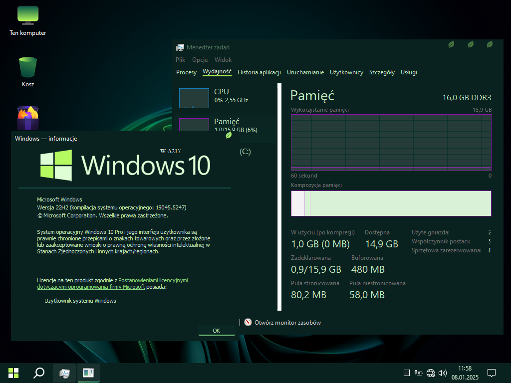Go to the Szczegóły tab
Viewport: 511px width, 383px height.
point(382,72)
